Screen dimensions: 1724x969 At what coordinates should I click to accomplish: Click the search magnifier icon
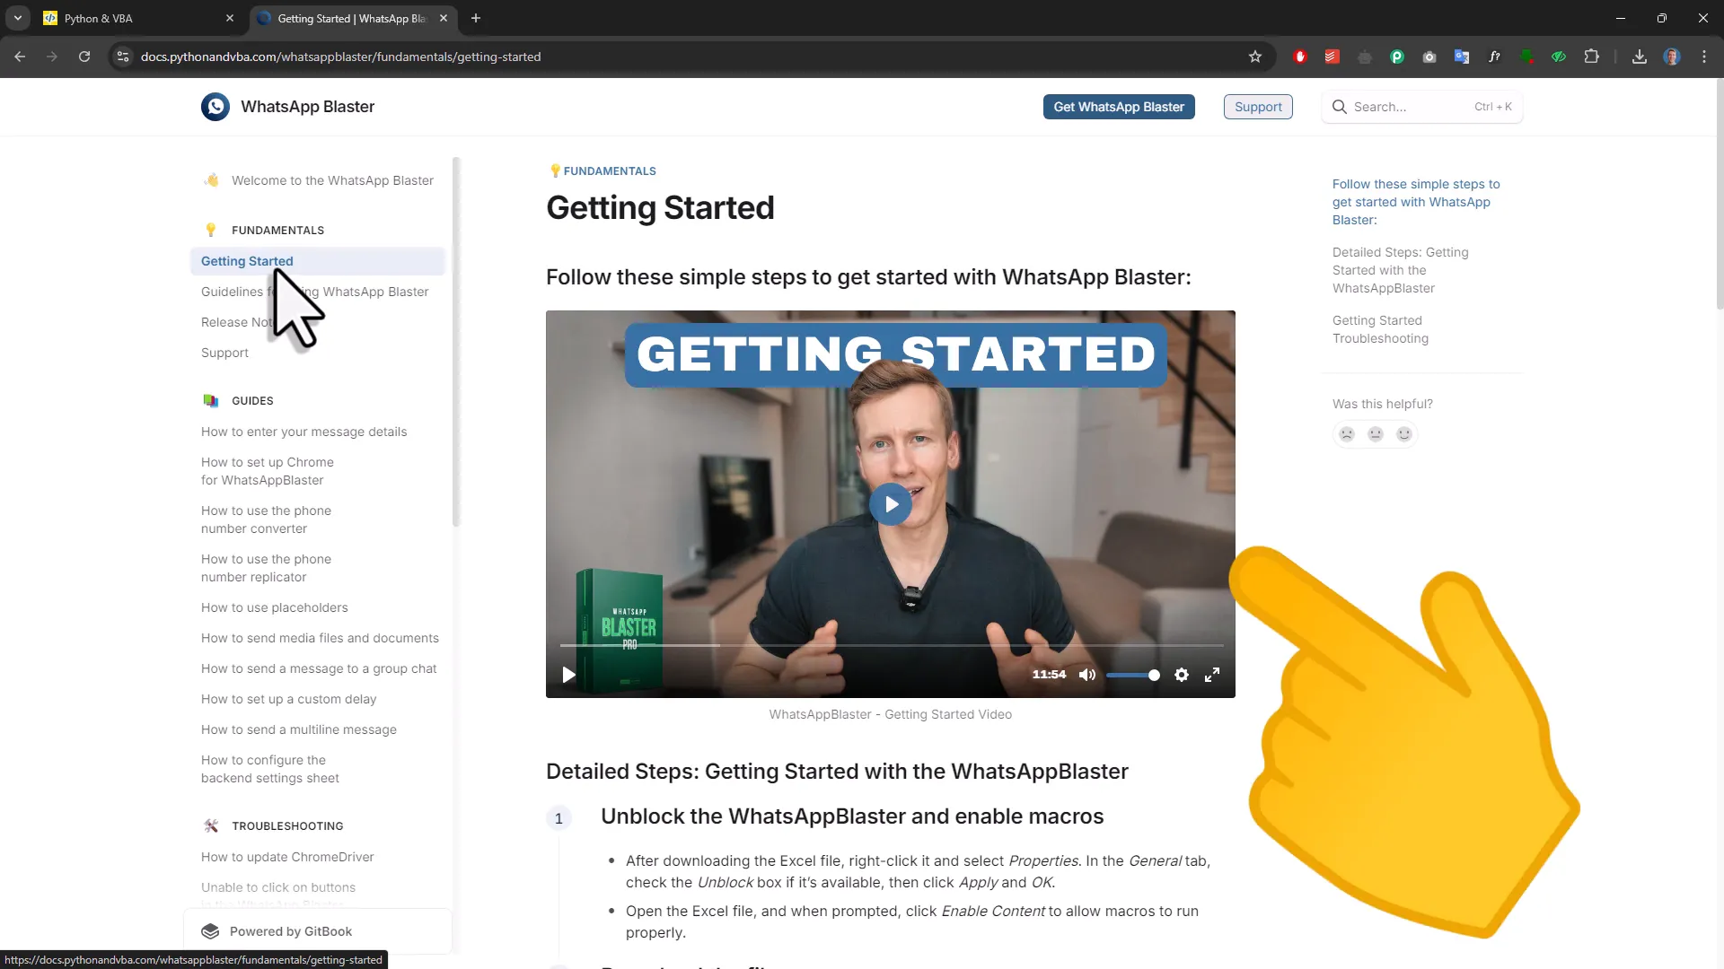[x=1340, y=107]
